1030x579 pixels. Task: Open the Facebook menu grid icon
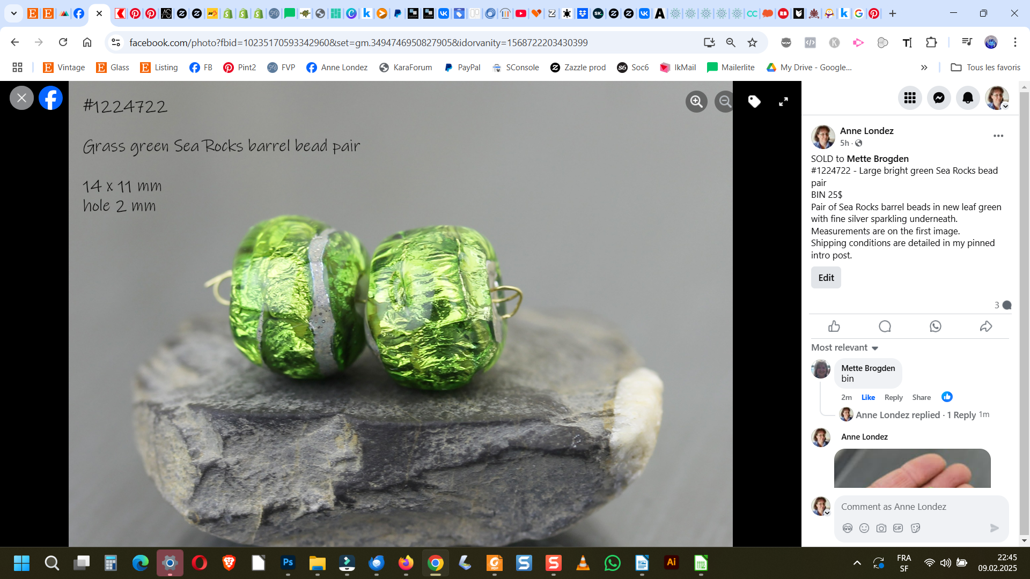point(910,98)
